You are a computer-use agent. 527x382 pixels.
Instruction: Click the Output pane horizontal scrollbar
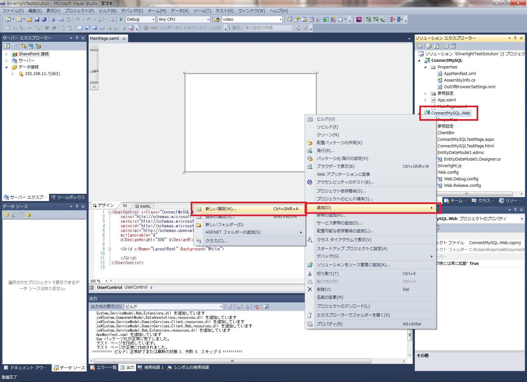pos(233,361)
